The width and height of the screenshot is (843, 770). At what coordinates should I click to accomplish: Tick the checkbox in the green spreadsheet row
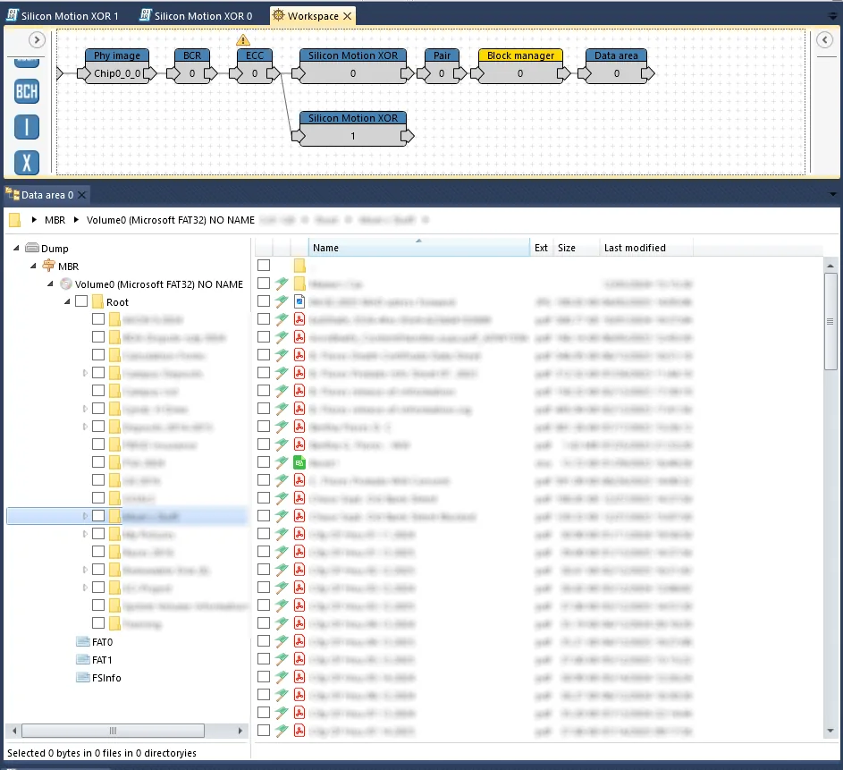[264, 461]
